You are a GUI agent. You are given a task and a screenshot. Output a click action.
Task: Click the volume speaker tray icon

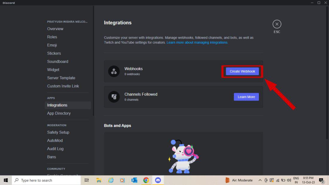289,180
